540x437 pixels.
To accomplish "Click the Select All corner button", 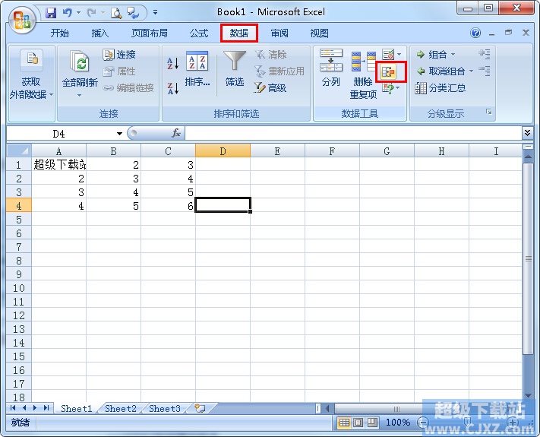I will [19, 150].
